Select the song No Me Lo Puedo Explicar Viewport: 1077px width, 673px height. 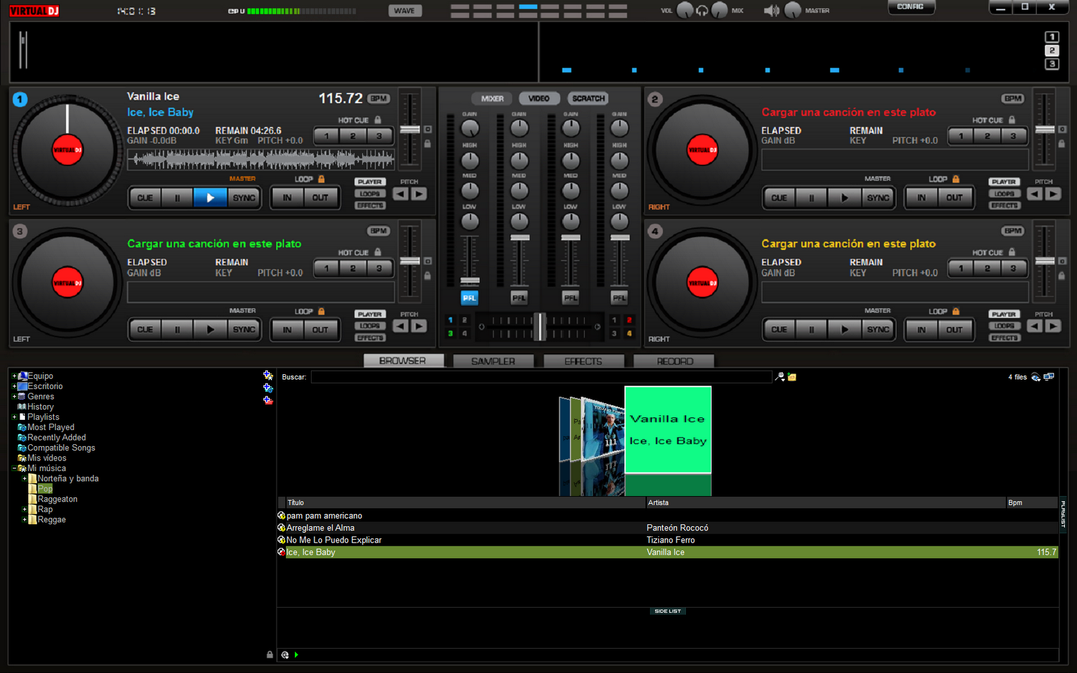pyautogui.click(x=334, y=540)
